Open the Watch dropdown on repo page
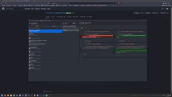 click(148, 13)
